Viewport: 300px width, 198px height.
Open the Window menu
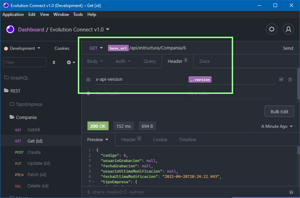pyautogui.click(x=61, y=14)
